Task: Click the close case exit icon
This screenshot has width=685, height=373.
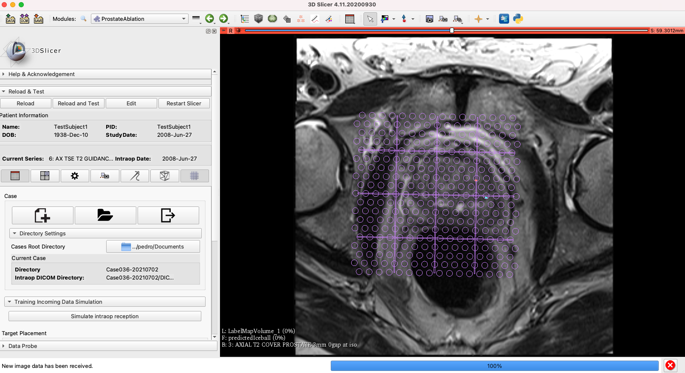Action: click(168, 215)
